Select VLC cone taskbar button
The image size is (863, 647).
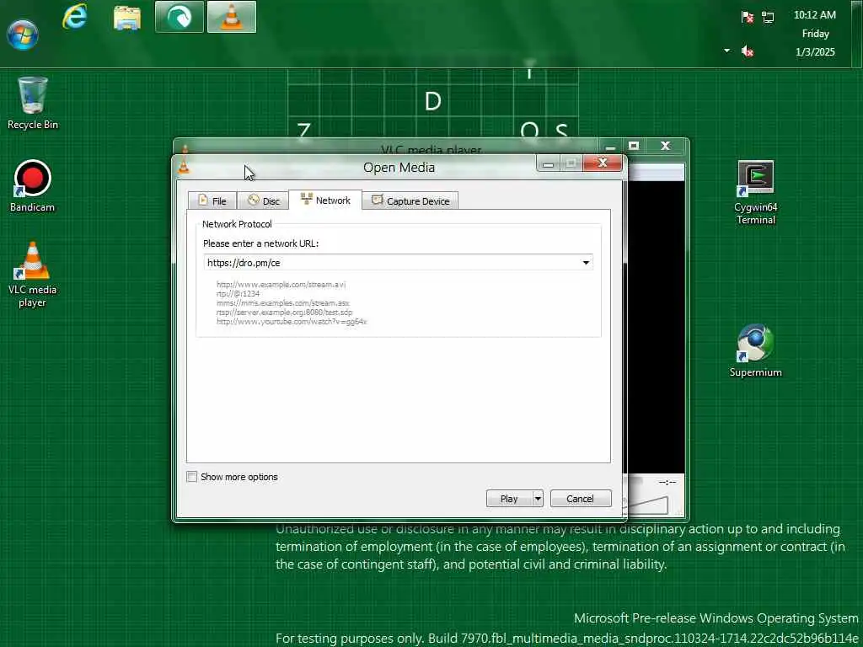(232, 17)
